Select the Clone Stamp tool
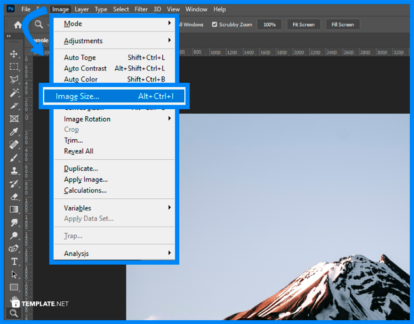This screenshot has height=324, width=414. click(x=14, y=170)
